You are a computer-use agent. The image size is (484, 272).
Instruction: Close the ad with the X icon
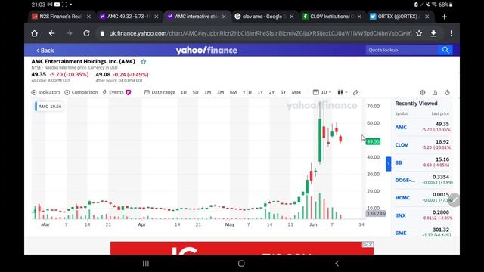coord(371,244)
